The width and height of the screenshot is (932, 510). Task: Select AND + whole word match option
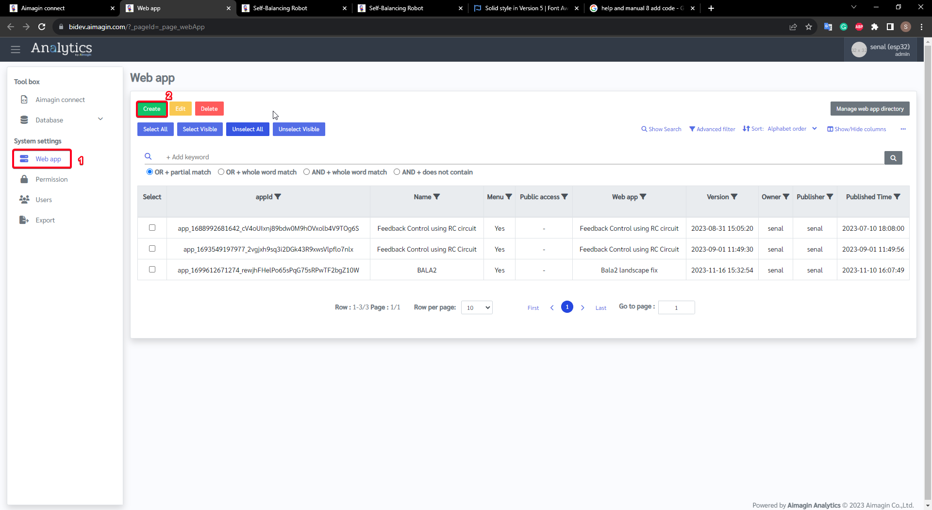(306, 172)
